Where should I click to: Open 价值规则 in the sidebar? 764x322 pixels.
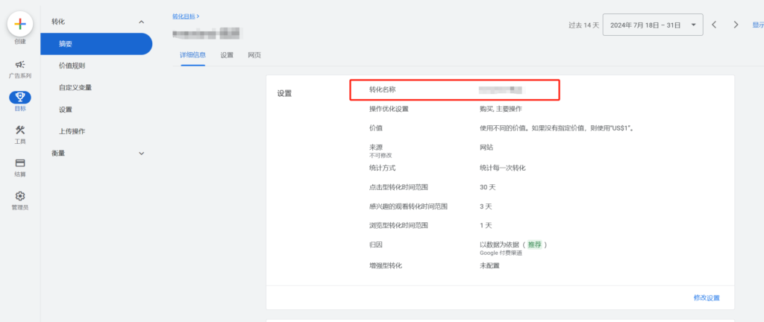point(72,66)
